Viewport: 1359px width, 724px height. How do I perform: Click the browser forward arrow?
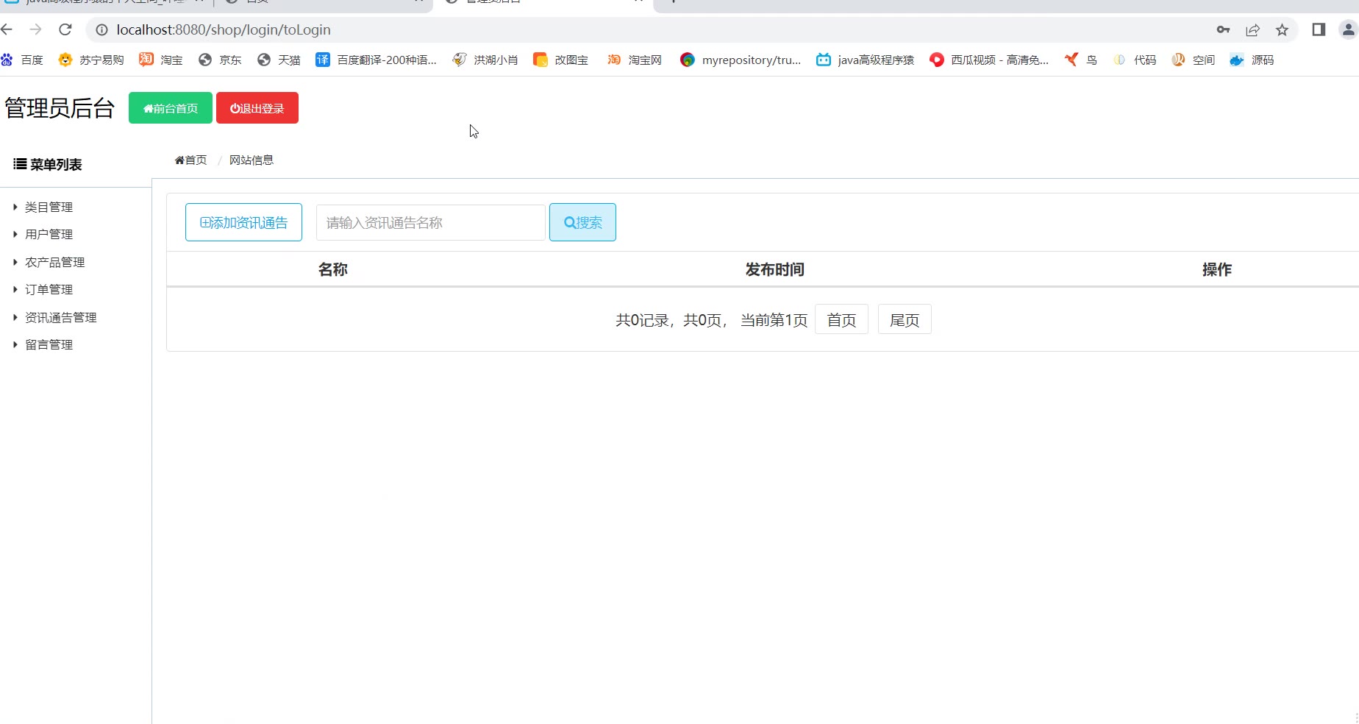(35, 29)
